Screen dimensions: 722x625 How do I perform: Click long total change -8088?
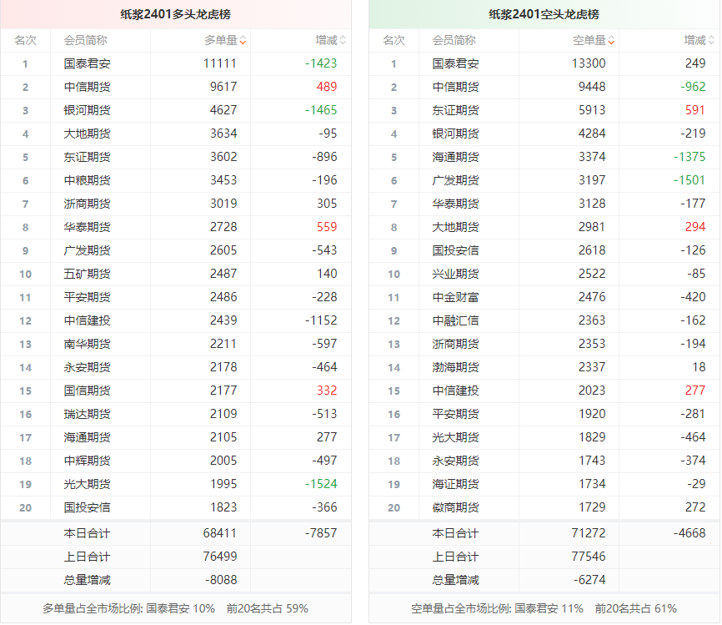pos(221,580)
